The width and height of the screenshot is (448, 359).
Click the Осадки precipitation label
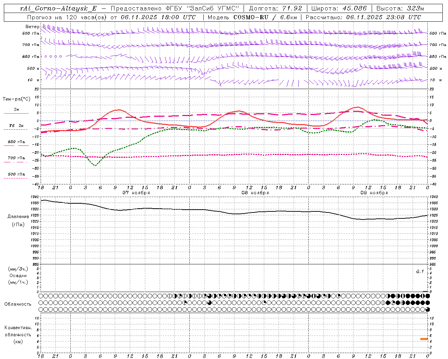pos(18,276)
